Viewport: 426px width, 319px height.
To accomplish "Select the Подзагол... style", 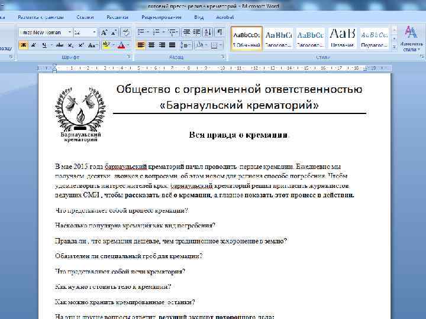I will pos(374,39).
